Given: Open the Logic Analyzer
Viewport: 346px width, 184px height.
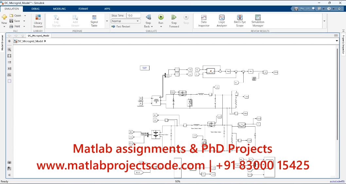Looking at the screenshot, I should point(222,21).
